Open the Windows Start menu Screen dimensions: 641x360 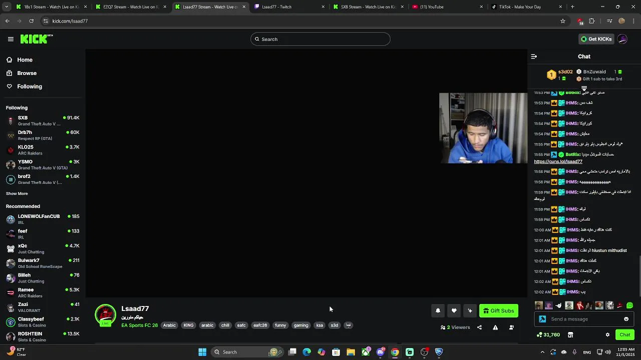pos(202,352)
